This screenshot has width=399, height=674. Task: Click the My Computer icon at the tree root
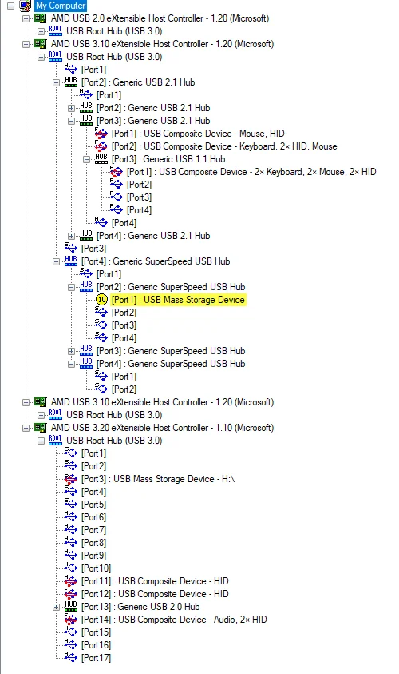(26, 6)
